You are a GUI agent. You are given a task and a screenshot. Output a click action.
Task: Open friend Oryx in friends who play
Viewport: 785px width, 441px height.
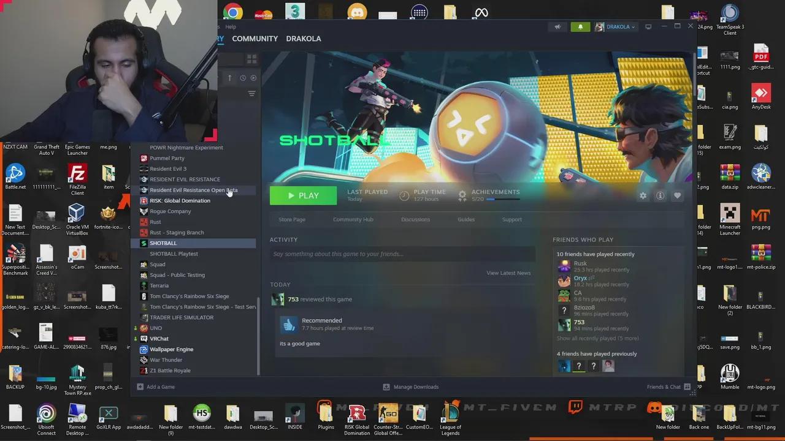[x=580, y=278]
